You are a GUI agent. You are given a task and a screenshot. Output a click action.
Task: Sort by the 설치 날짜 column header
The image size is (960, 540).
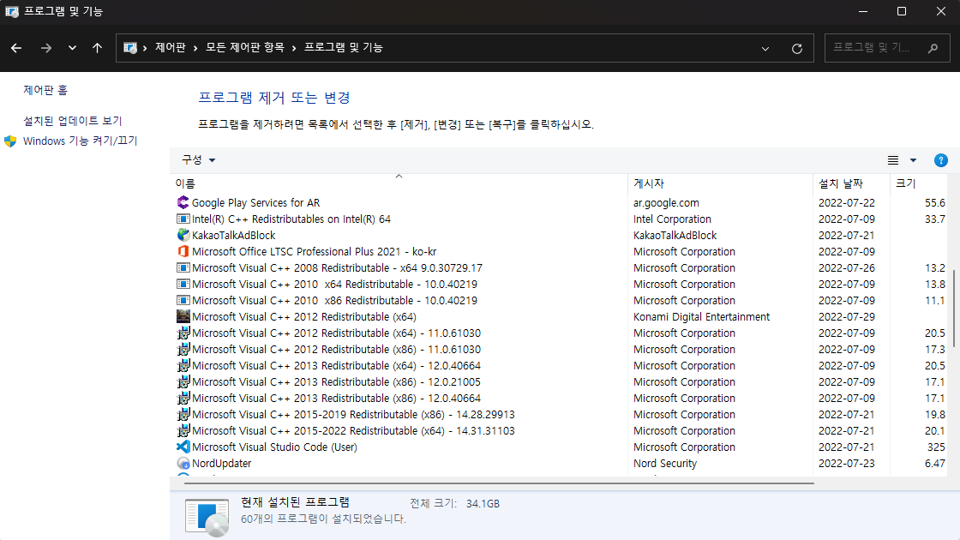[x=851, y=183]
